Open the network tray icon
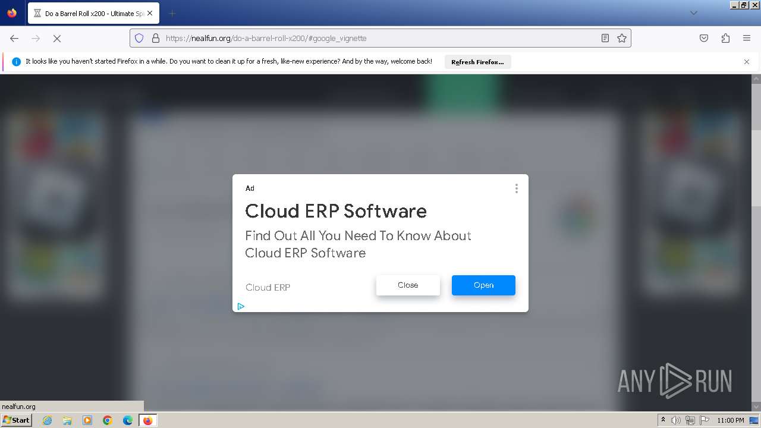761x428 pixels. (x=690, y=420)
